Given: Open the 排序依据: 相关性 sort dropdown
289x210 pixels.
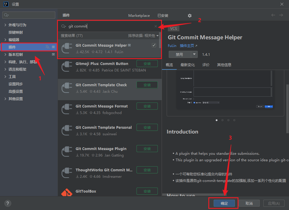Looking at the screenshot, I should click(x=143, y=36).
